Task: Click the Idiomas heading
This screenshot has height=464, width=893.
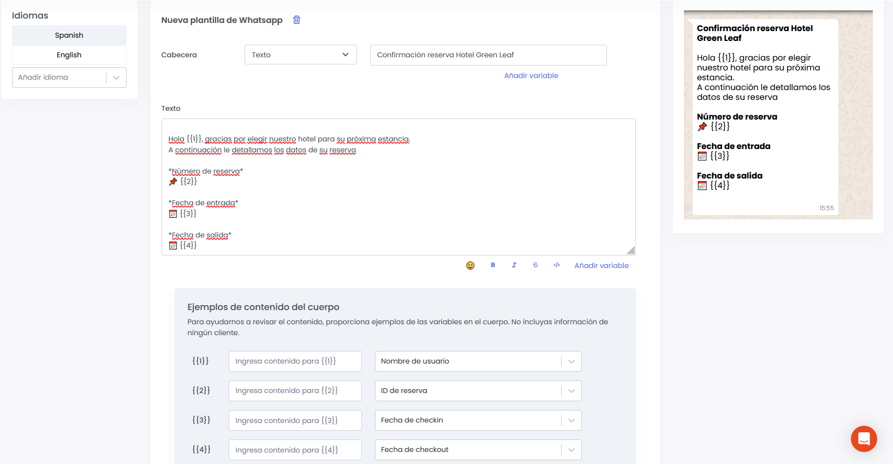Action: (x=30, y=16)
